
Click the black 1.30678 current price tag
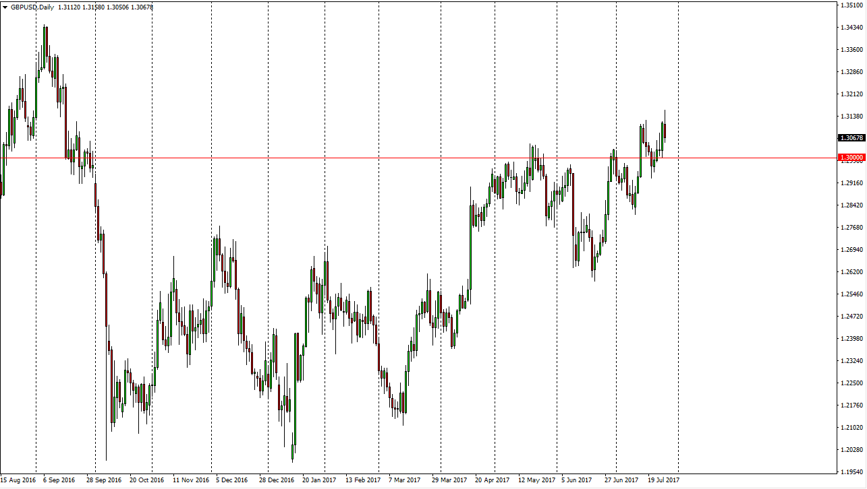tap(851, 138)
